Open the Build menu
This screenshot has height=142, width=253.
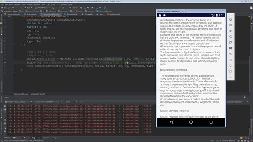[43, 4]
